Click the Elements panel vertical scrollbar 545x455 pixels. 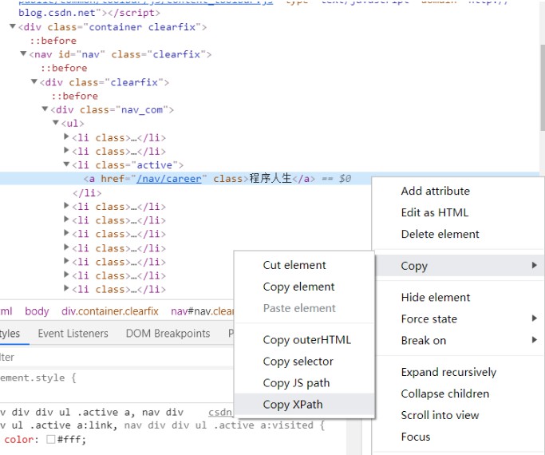(x=543, y=88)
